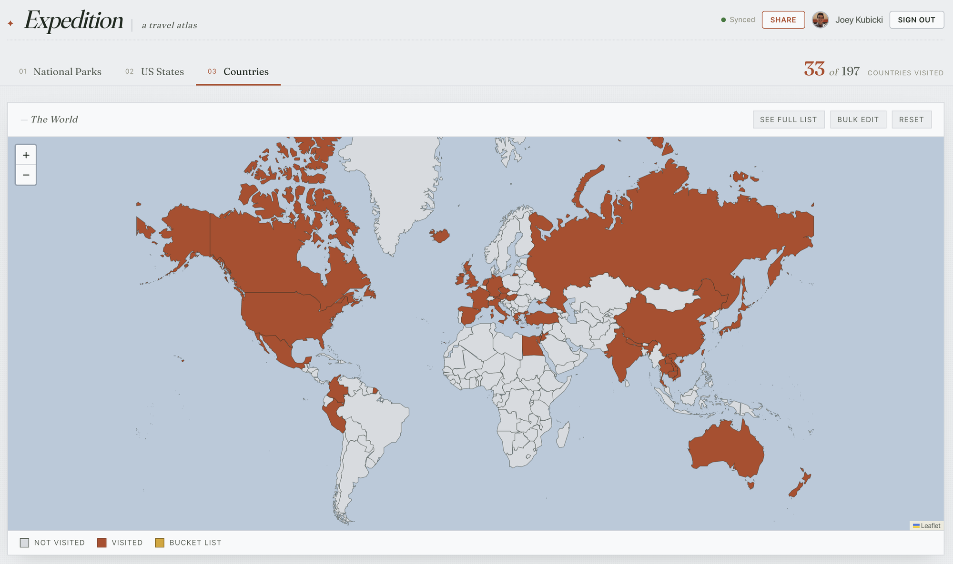Click SIGN OUT
Image resolution: width=953 pixels, height=564 pixels.
(916, 20)
